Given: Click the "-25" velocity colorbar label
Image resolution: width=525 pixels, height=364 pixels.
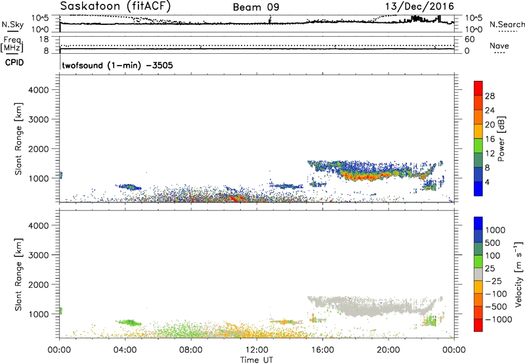Looking at the screenshot, I should [x=493, y=281].
